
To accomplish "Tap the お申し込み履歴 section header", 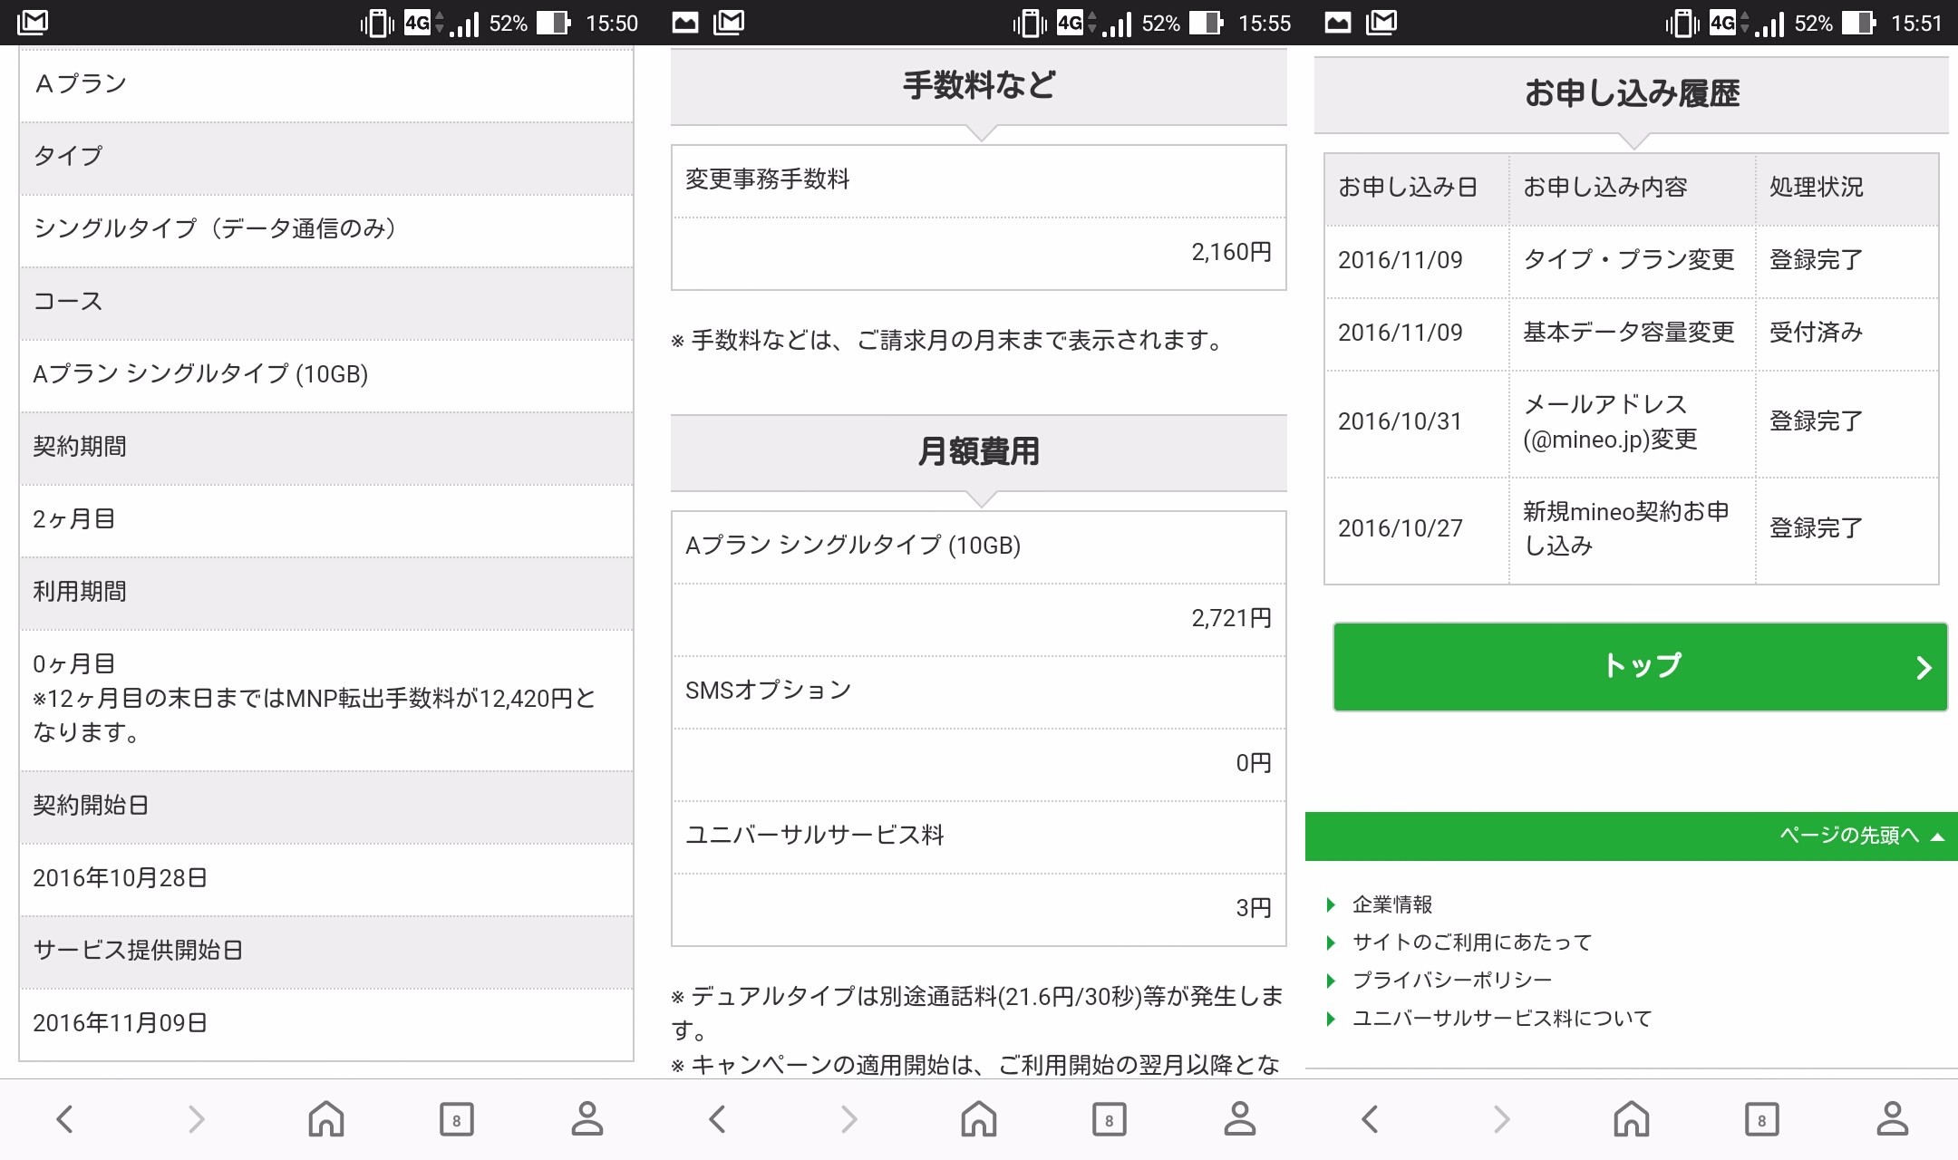I will 1631,93.
